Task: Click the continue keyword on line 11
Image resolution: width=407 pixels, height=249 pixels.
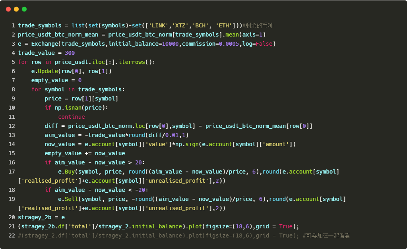Action: [x=72, y=117]
